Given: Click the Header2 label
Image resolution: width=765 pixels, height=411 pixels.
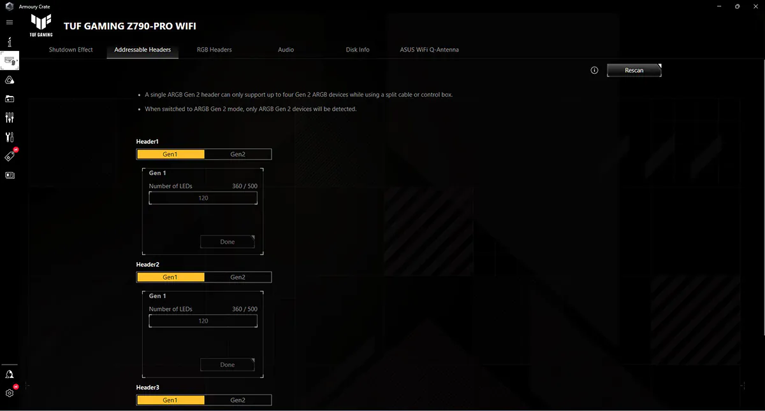Looking at the screenshot, I should tap(148, 264).
